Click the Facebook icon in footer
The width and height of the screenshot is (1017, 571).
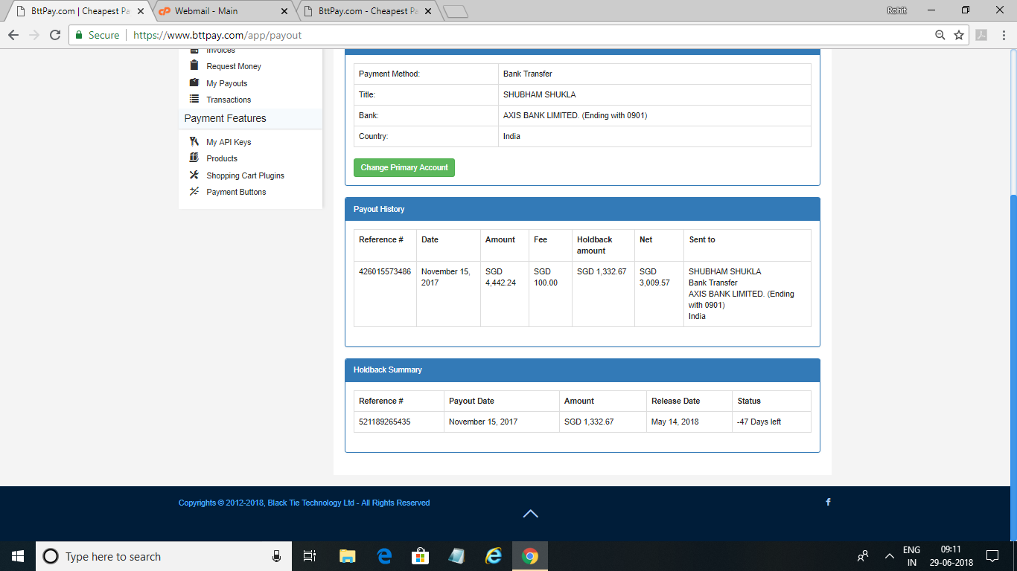[x=828, y=502]
